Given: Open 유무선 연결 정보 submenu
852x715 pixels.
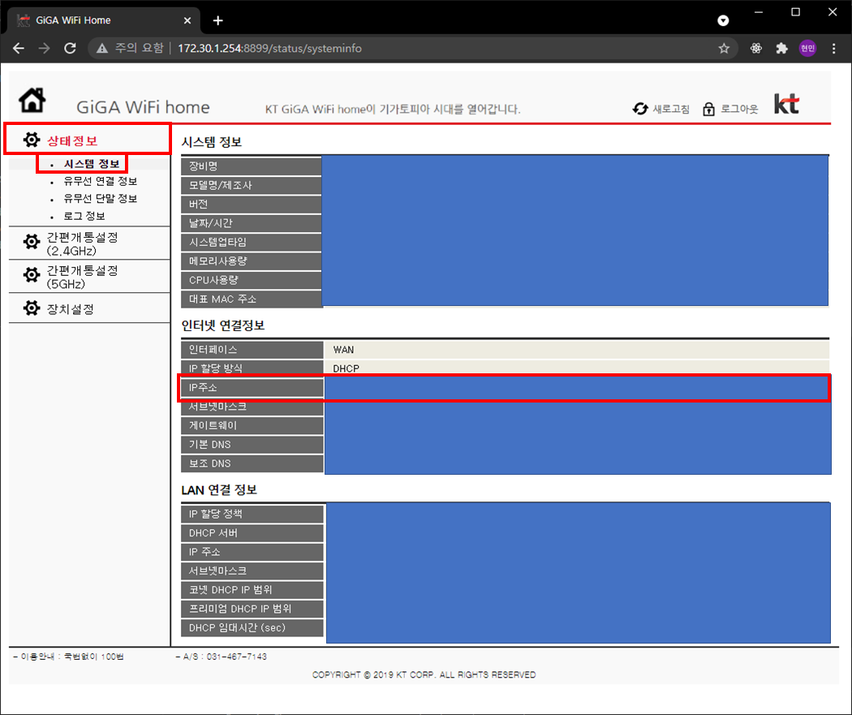Looking at the screenshot, I should (x=101, y=182).
